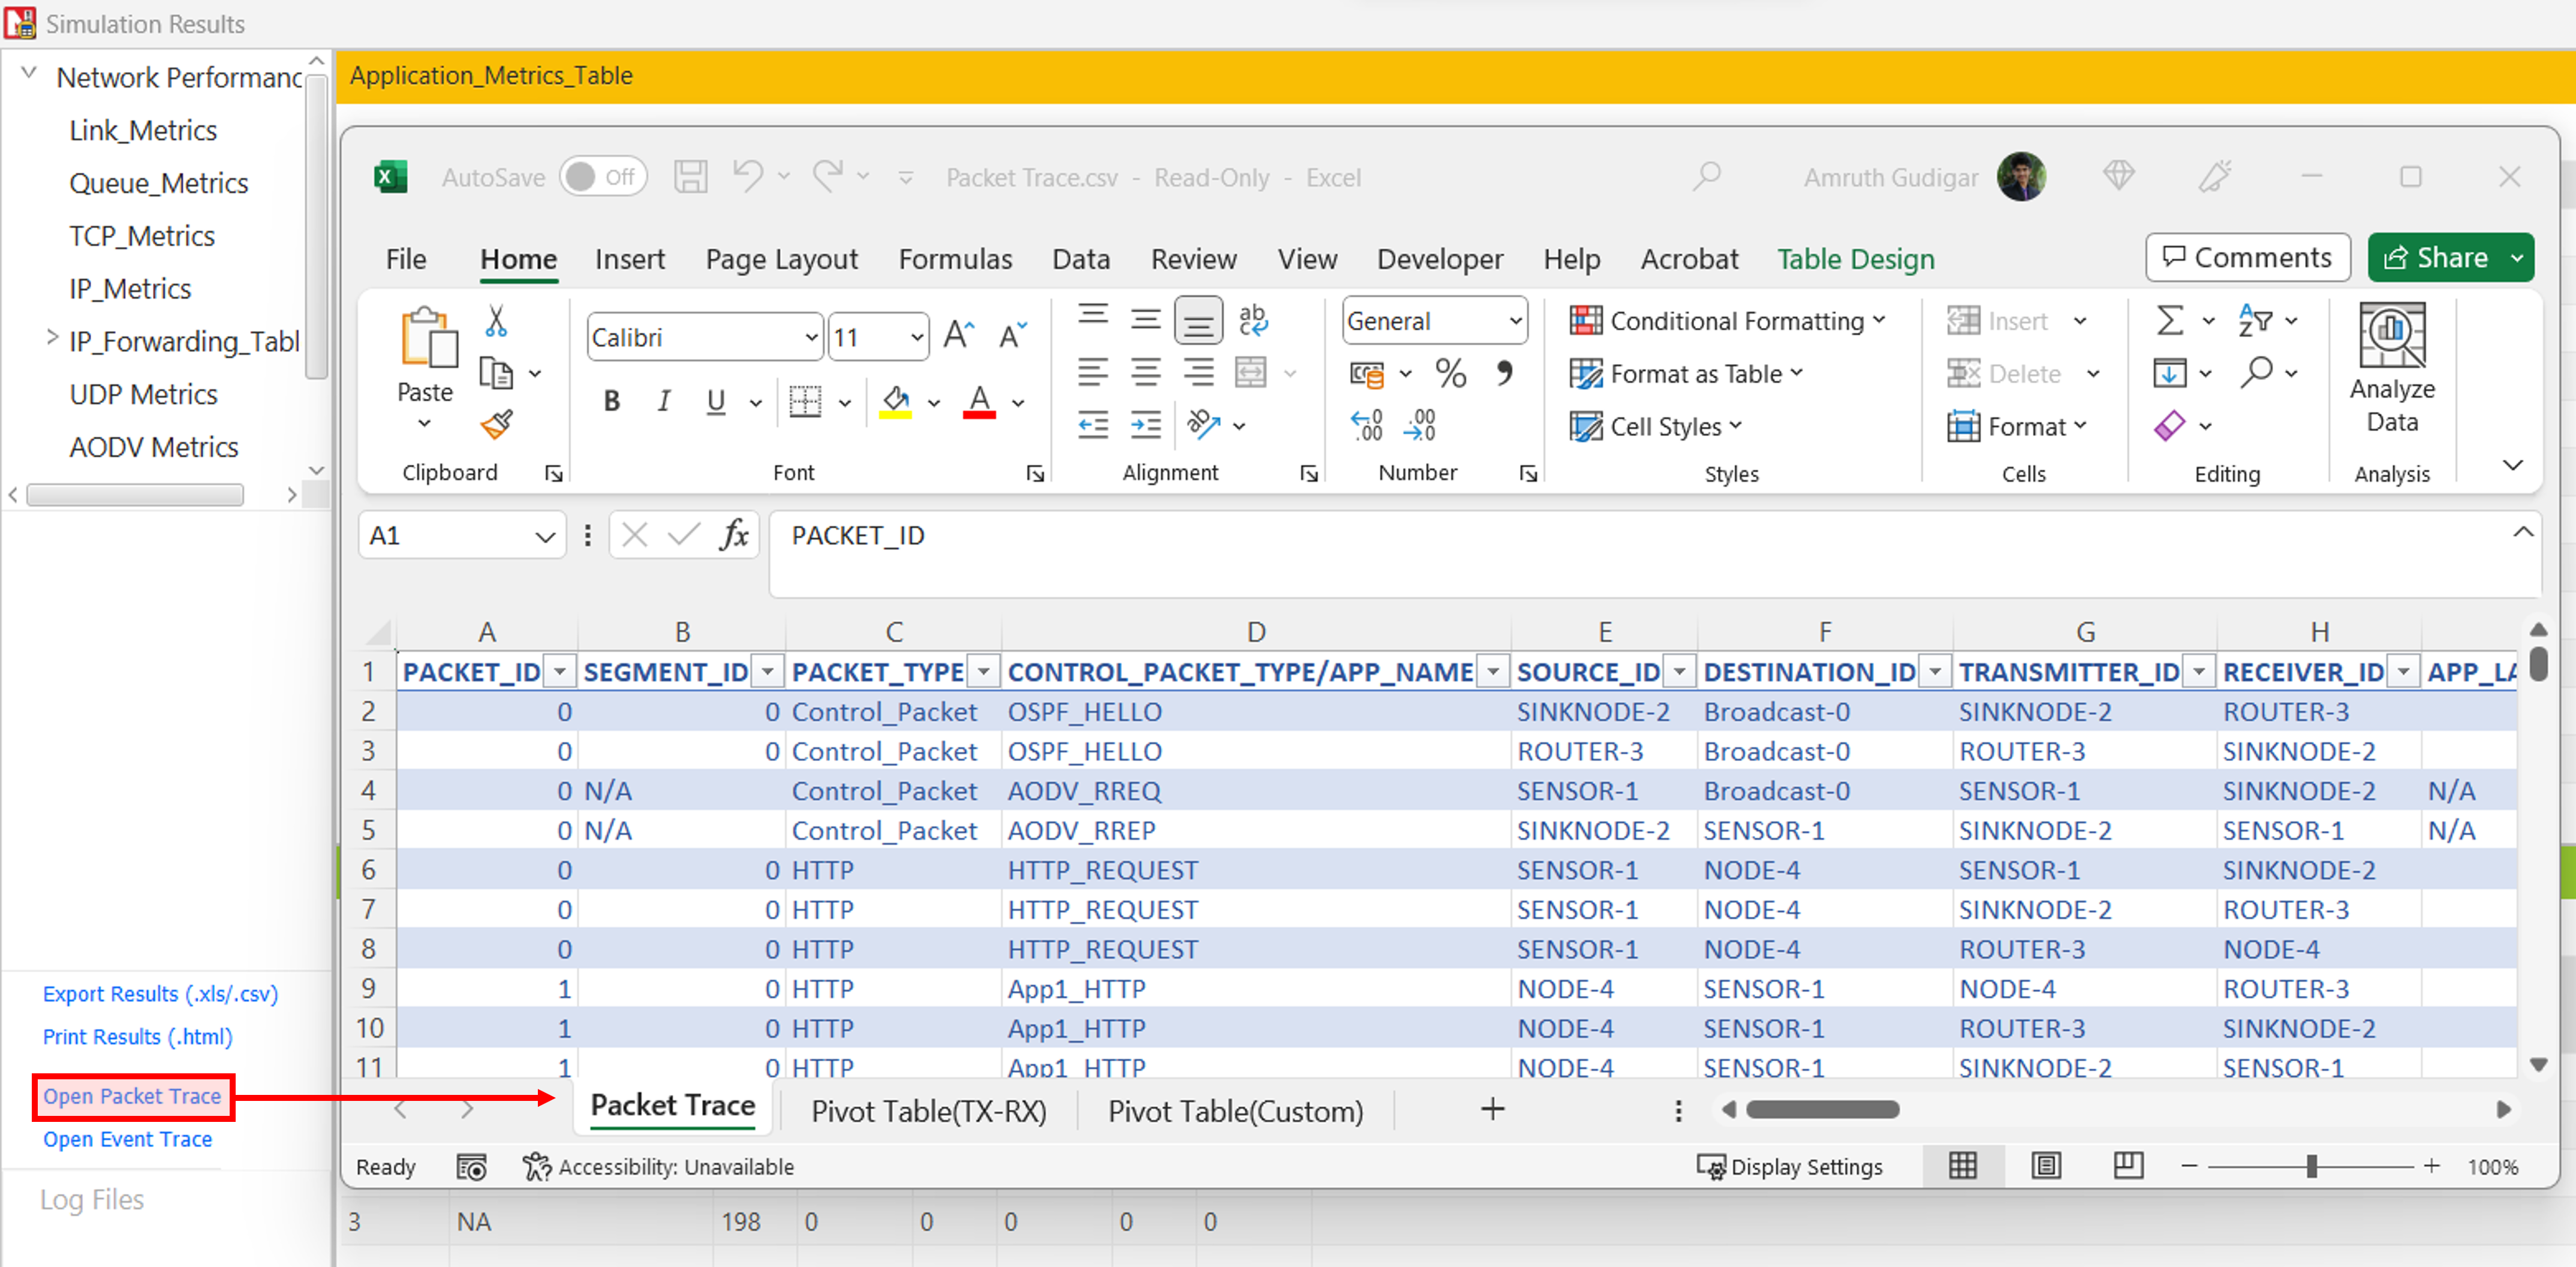Click the Open Event Trace link

coord(127,1139)
